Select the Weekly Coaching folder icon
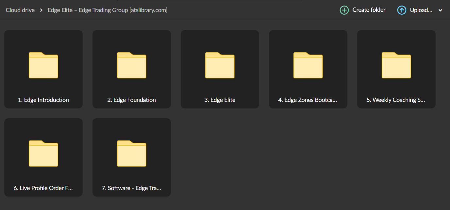This screenshot has width=450, height=210. click(396, 65)
